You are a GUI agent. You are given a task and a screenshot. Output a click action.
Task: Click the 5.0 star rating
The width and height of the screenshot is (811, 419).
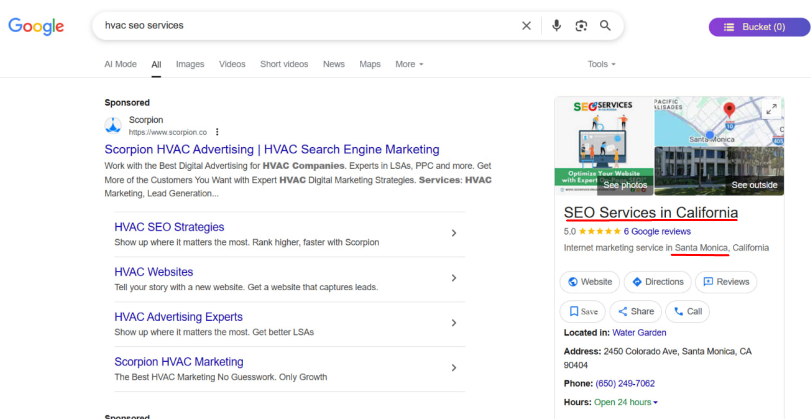[x=592, y=231]
